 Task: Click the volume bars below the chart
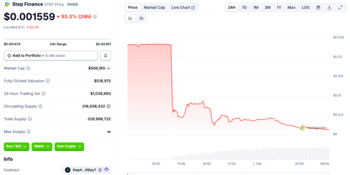(228, 154)
